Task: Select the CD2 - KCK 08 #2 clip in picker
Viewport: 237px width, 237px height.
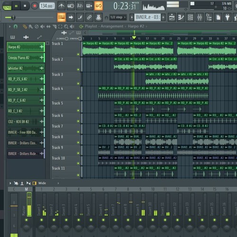Action: point(26,122)
